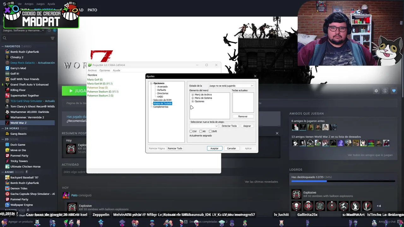
Task: Click the skull achievement badge icon
Action: (x=296, y=206)
